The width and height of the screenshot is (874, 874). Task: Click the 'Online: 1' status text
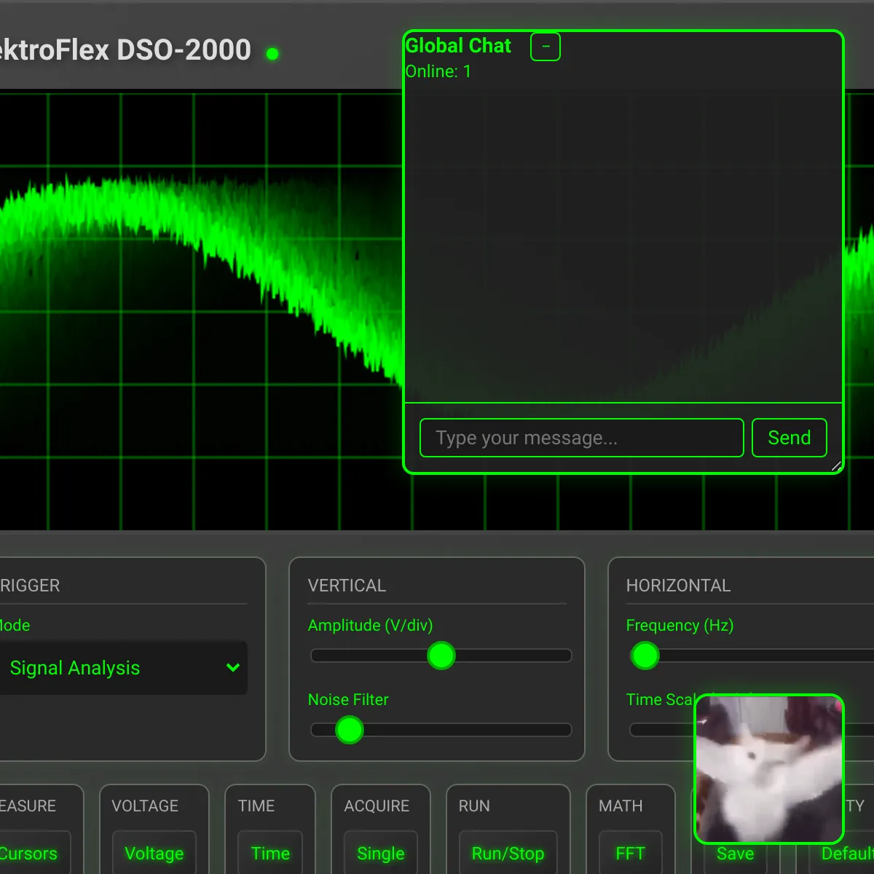438,71
